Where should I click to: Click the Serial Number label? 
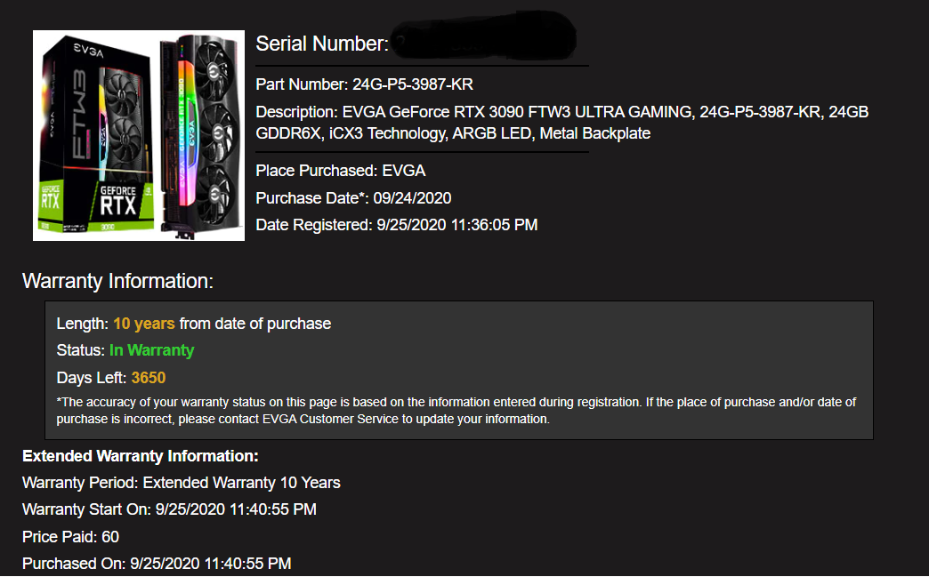[322, 44]
